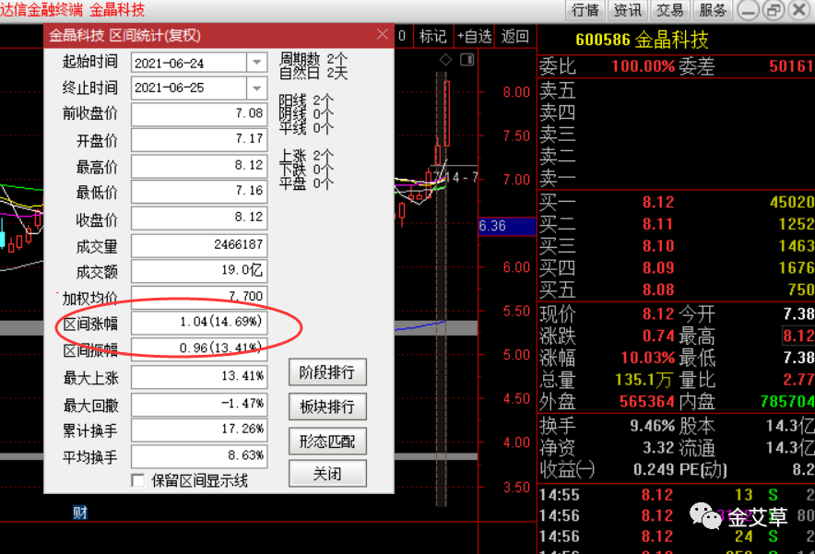This screenshot has height=554, width=815.
Task: Click the 6.36 price marker on the axis
Action: [507, 226]
